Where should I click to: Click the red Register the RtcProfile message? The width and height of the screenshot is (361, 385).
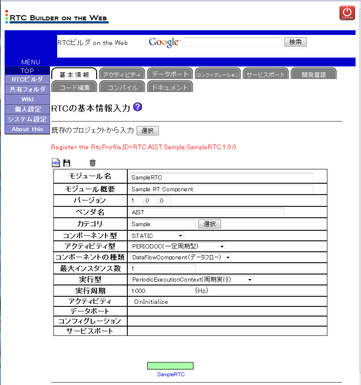point(144,147)
